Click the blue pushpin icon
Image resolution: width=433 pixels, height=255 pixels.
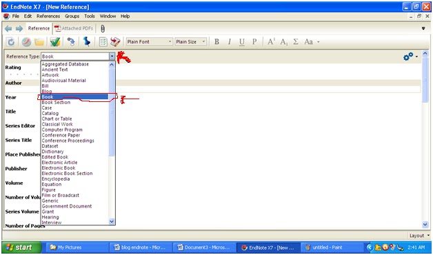click(87, 42)
